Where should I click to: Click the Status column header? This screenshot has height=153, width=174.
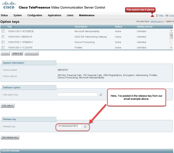119,27
